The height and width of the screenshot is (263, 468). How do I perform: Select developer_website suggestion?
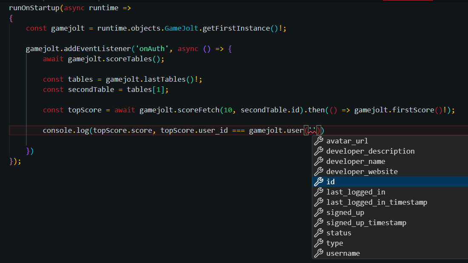[390, 172]
